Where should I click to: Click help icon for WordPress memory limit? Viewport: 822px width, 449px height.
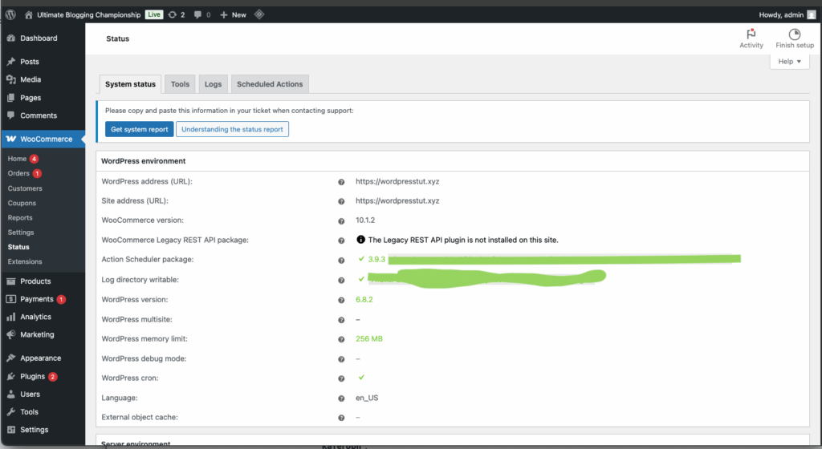click(341, 340)
